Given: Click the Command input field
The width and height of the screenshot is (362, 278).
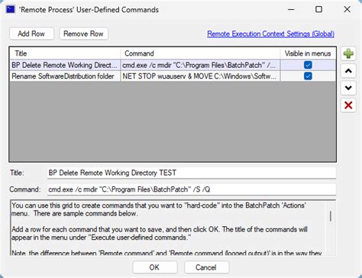Looking at the screenshot, I should pos(192,189).
